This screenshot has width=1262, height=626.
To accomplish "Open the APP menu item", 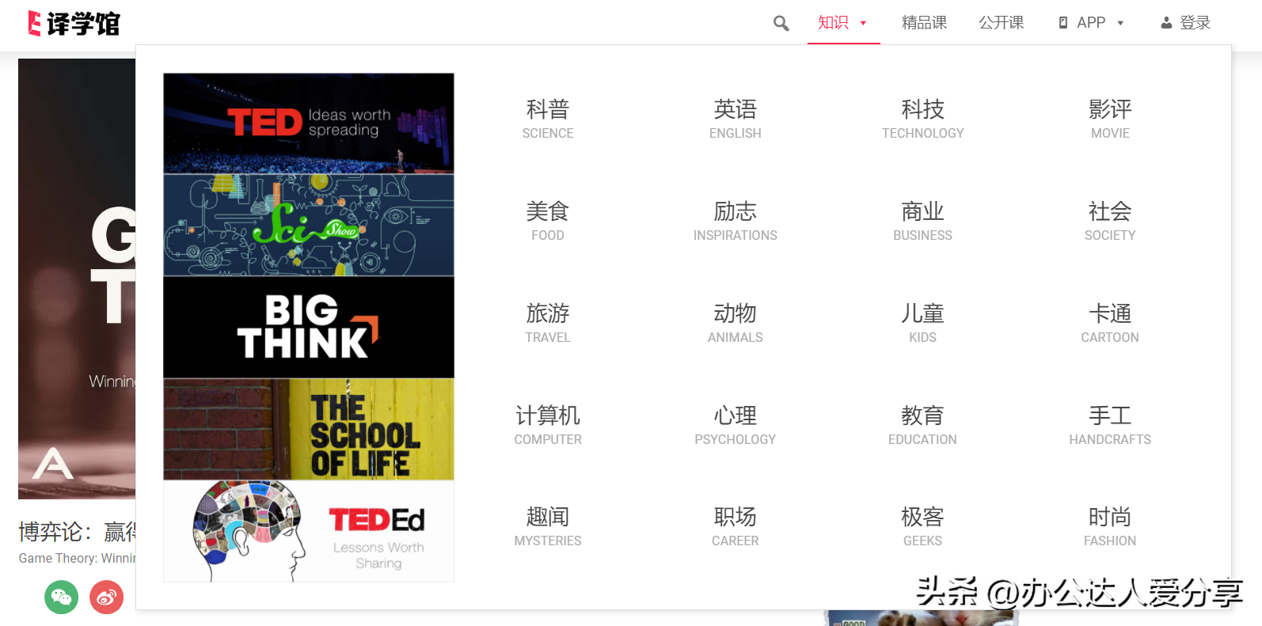I will tap(1091, 23).
